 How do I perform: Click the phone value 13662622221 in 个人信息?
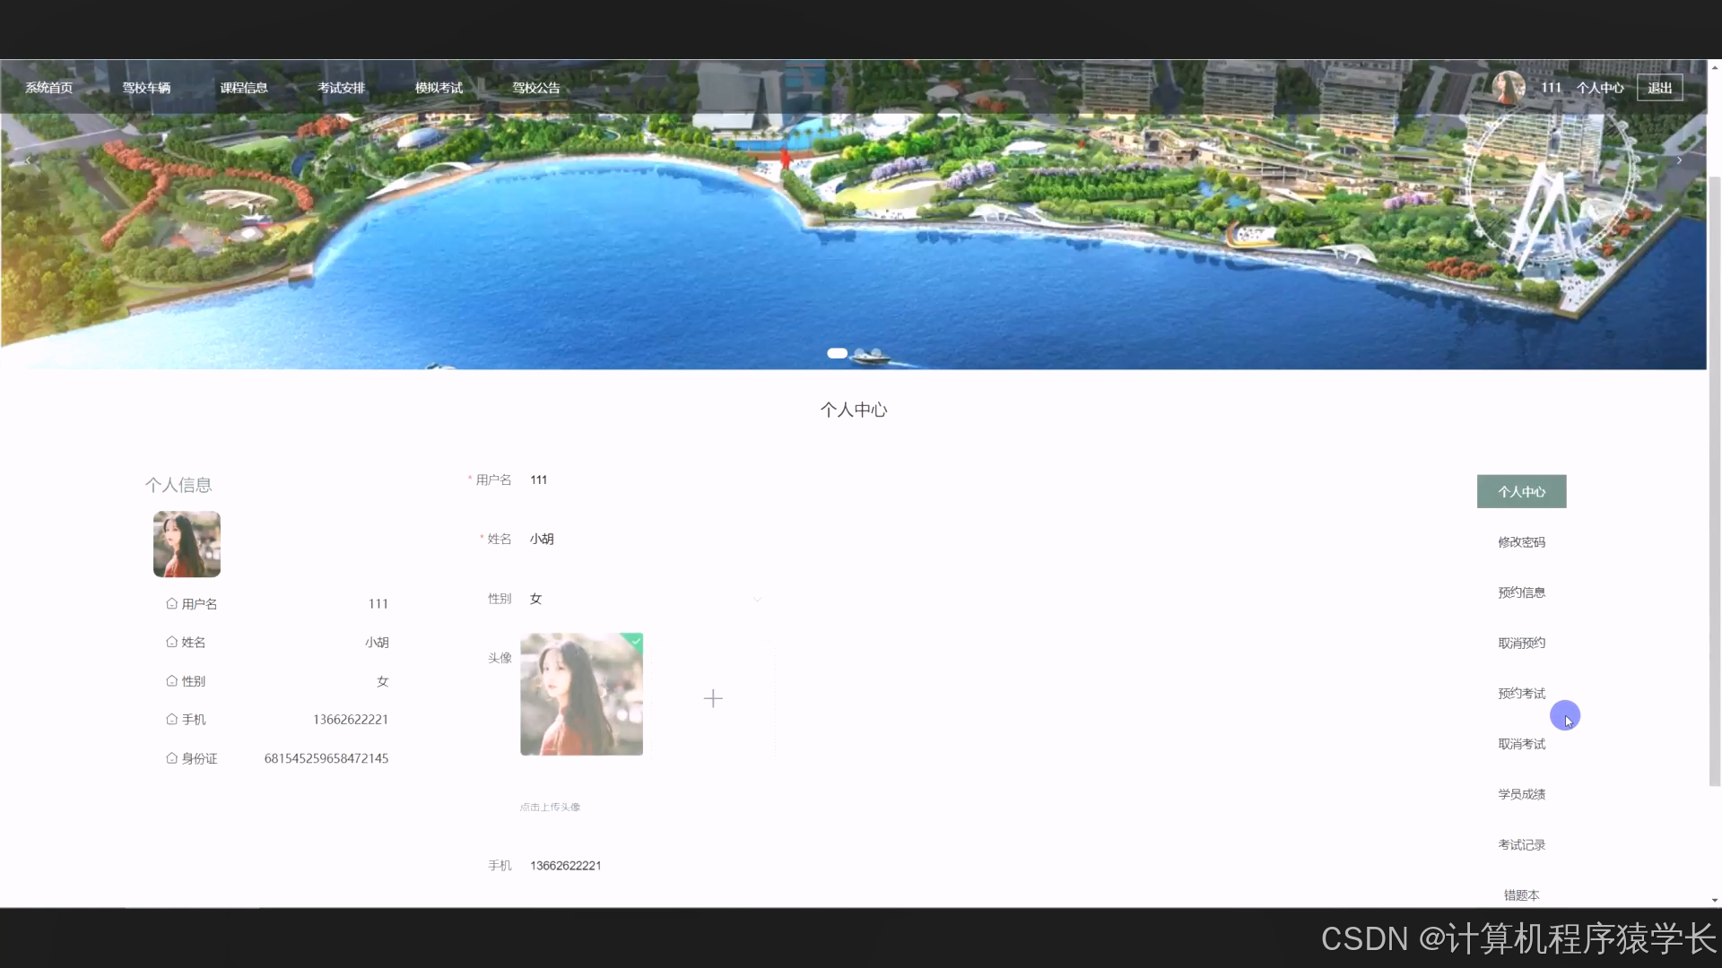pos(351,719)
